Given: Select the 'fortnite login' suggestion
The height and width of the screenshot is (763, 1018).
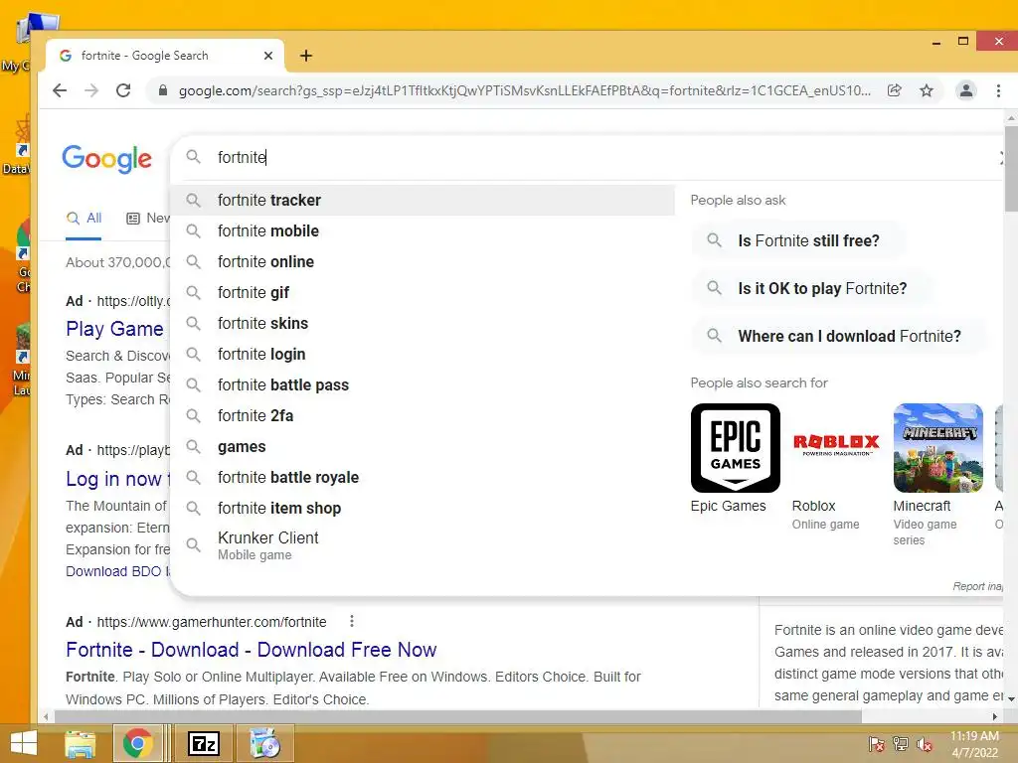Looking at the screenshot, I should pyautogui.click(x=423, y=355).
